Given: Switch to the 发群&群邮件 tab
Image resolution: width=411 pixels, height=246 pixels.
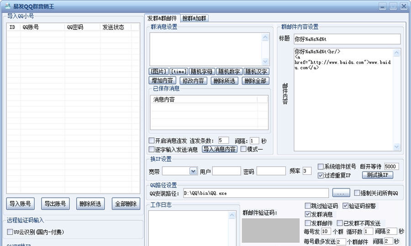Looking at the screenshot, I should tap(162, 18).
